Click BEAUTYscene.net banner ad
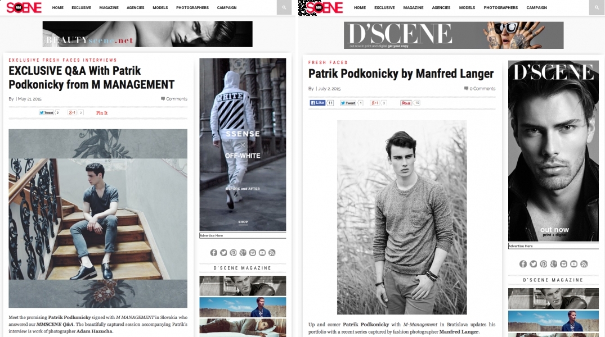Image resolution: width=605 pixels, height=337 pixels. pyautogui.click(x=147, y=34)
